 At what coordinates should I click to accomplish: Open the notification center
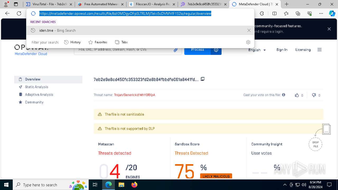329,185
